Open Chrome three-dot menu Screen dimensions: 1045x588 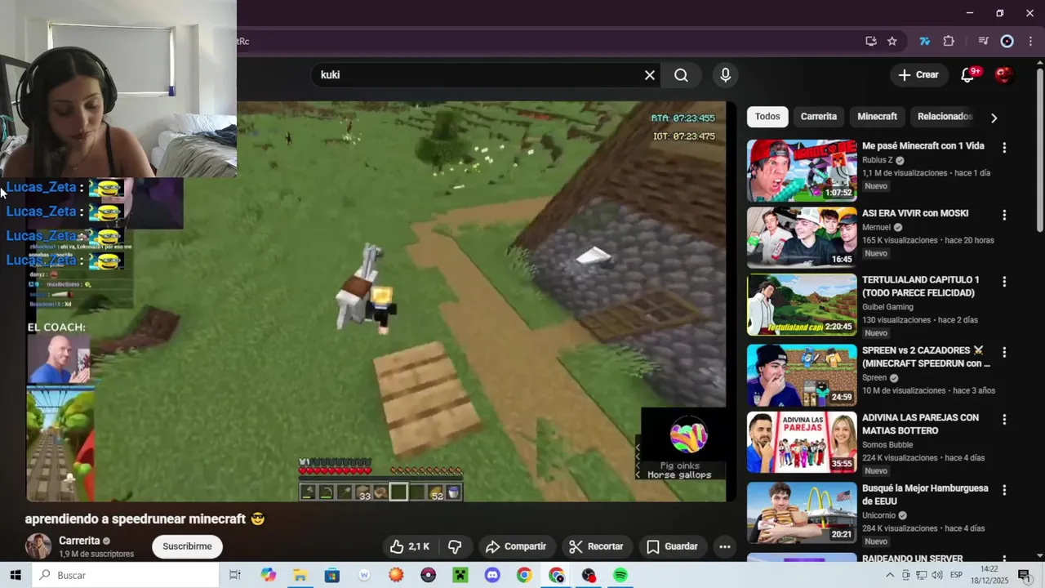(1029, 41)
